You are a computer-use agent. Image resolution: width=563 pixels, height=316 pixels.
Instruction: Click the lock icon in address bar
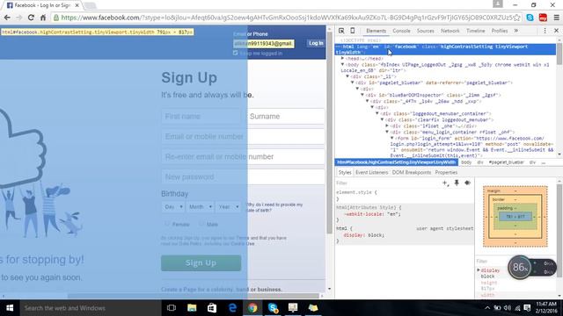coord(56,18)
